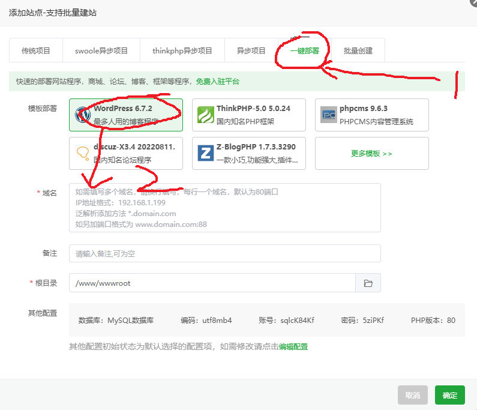Confirm with the 确定 button
The height and width of the screenshot is (410, 477).
coord(449,395)
